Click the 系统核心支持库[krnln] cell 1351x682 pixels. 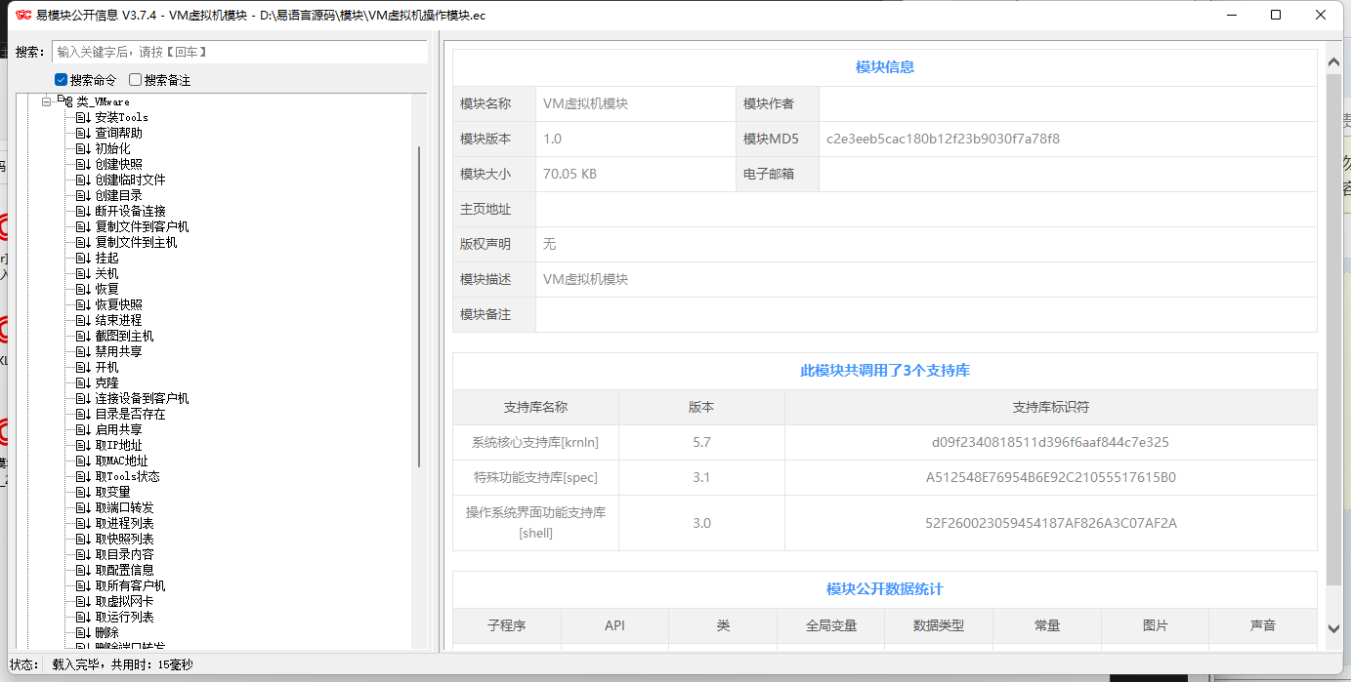point(535,442)
